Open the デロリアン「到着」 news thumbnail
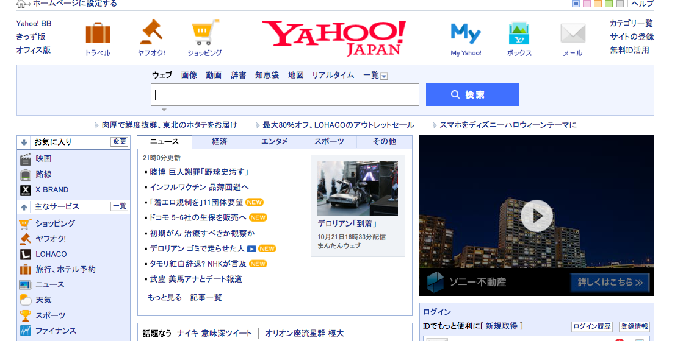This screenshot has height=341, width=683. (358, 189)
